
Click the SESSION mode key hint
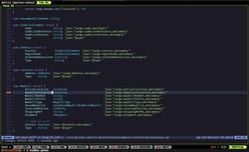point(142,147)
